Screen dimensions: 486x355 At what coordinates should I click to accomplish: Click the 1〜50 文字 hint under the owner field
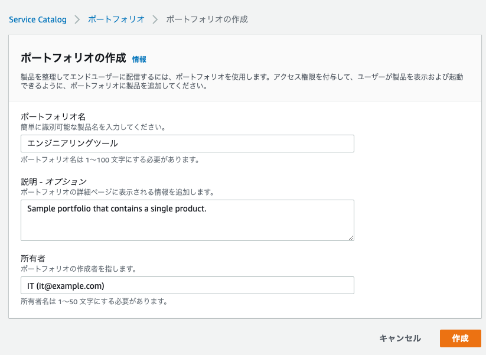coord(94,301)
